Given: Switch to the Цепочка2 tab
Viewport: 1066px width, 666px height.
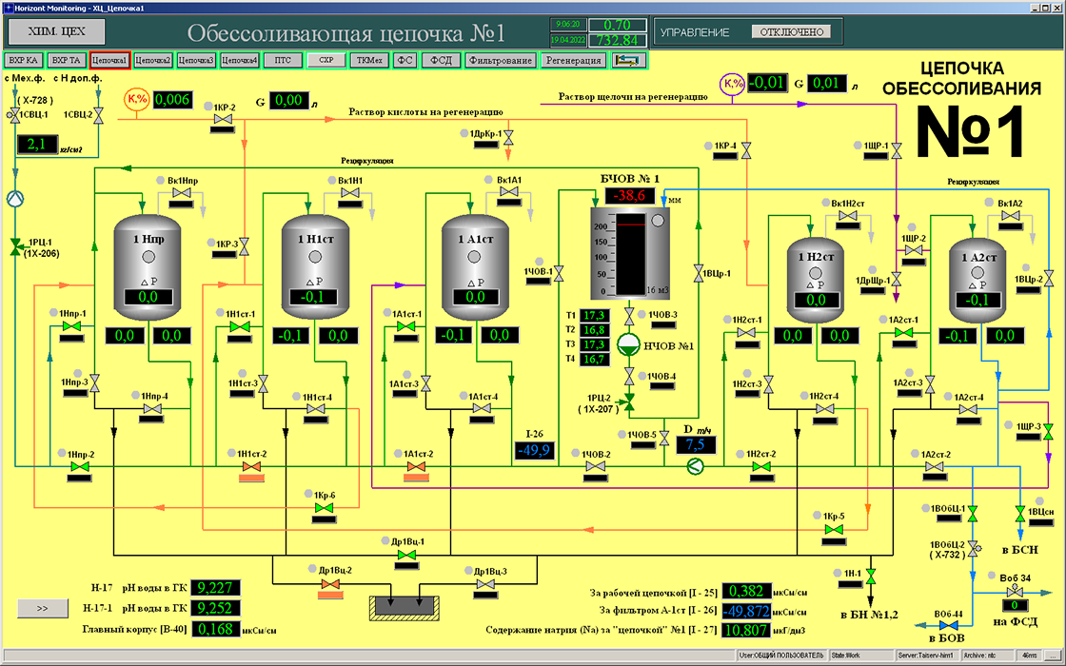Looking at the screenshot, I should pyautogui.click(x=153, y=60).
